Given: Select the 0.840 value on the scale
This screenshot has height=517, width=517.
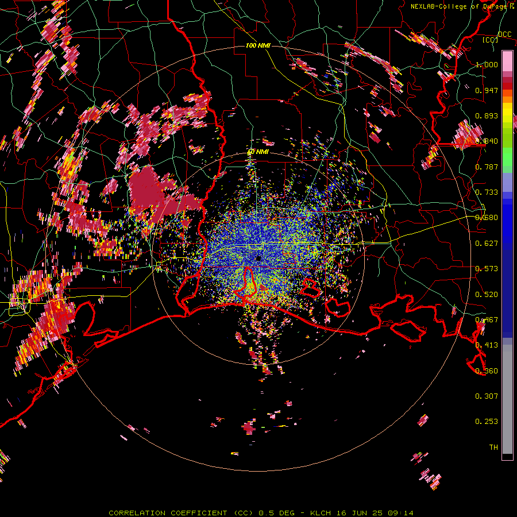Looking at the screenshot, I should 487,141.
